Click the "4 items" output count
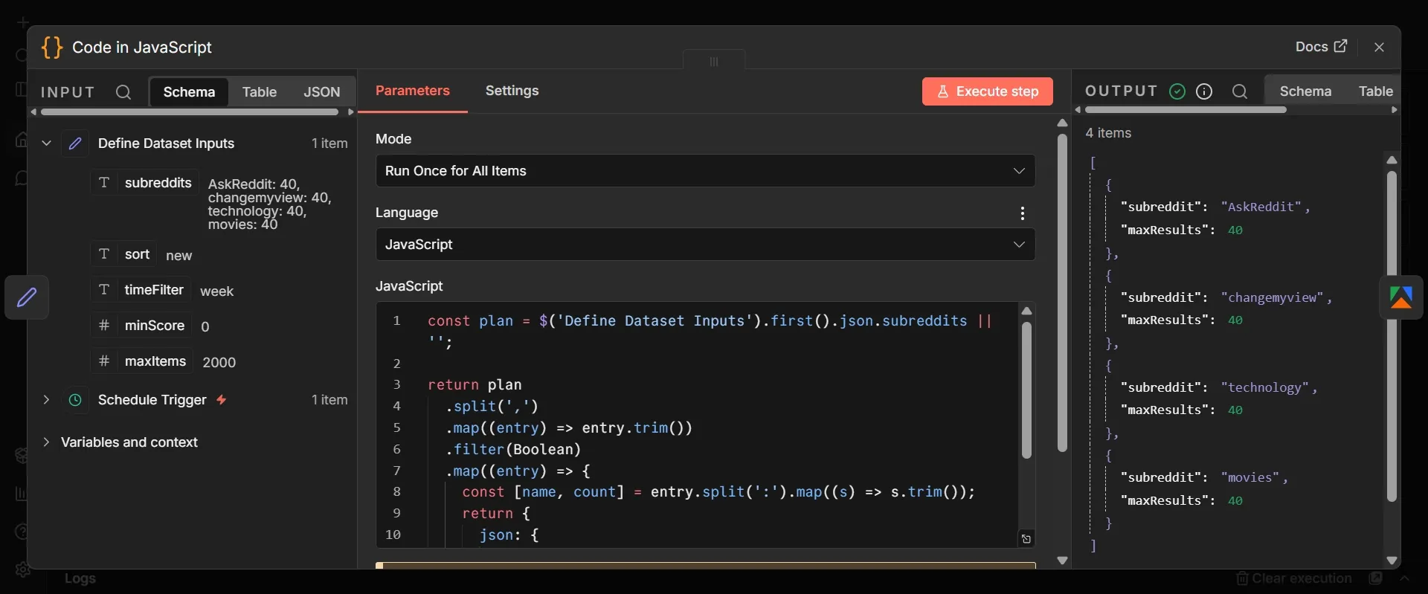This screenshot has height=594, width=1428. point(1108,133)
